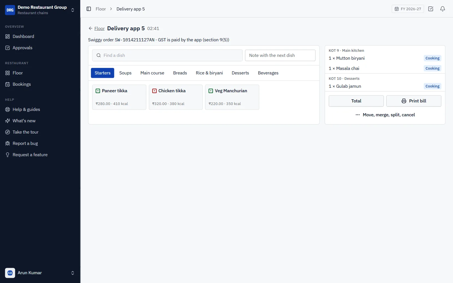453x283 pixels.
Task: Click the Approvals checkmark icon
Action: [8, 48]
